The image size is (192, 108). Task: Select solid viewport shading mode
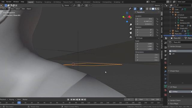point(153,9)
